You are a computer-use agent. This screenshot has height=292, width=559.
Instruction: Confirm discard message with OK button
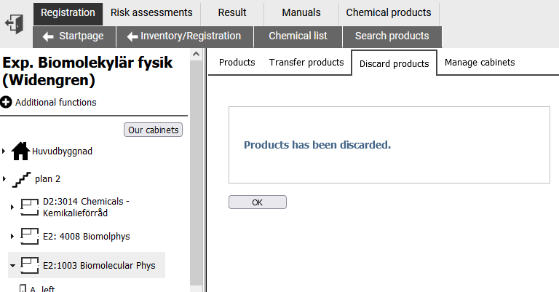258,202
